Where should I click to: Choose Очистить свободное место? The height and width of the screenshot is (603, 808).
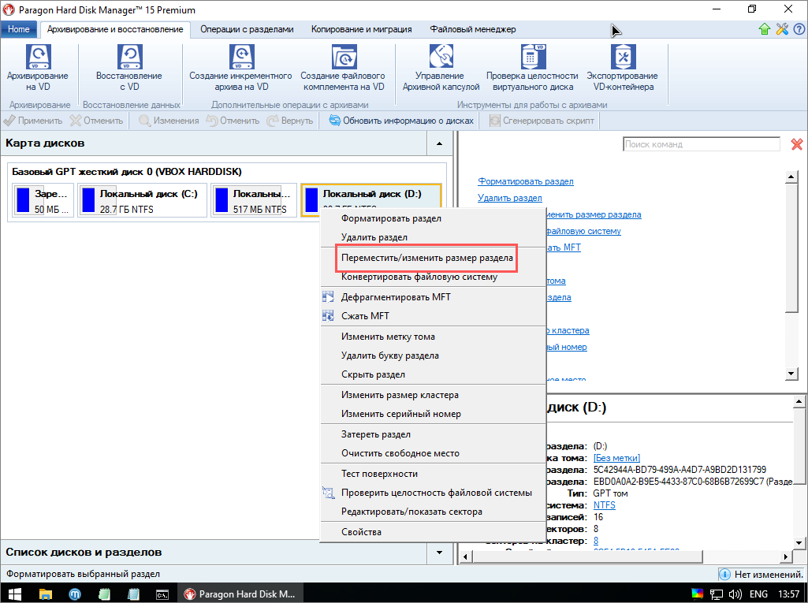[433, 453]
